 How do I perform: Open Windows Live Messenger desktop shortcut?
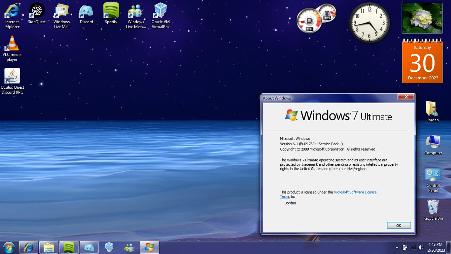coord(136,16)
